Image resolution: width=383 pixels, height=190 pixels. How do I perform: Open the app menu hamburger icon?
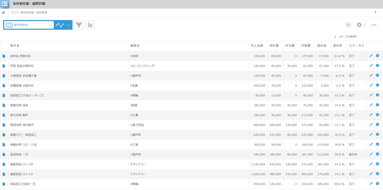point(5,4)
